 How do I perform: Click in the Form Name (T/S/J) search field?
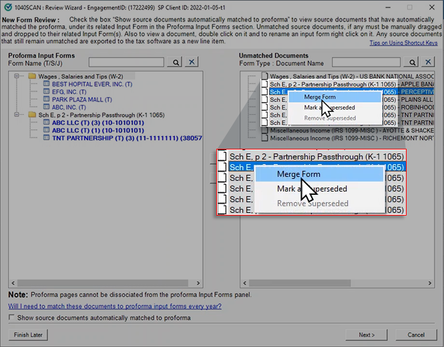tap(126, 62)
